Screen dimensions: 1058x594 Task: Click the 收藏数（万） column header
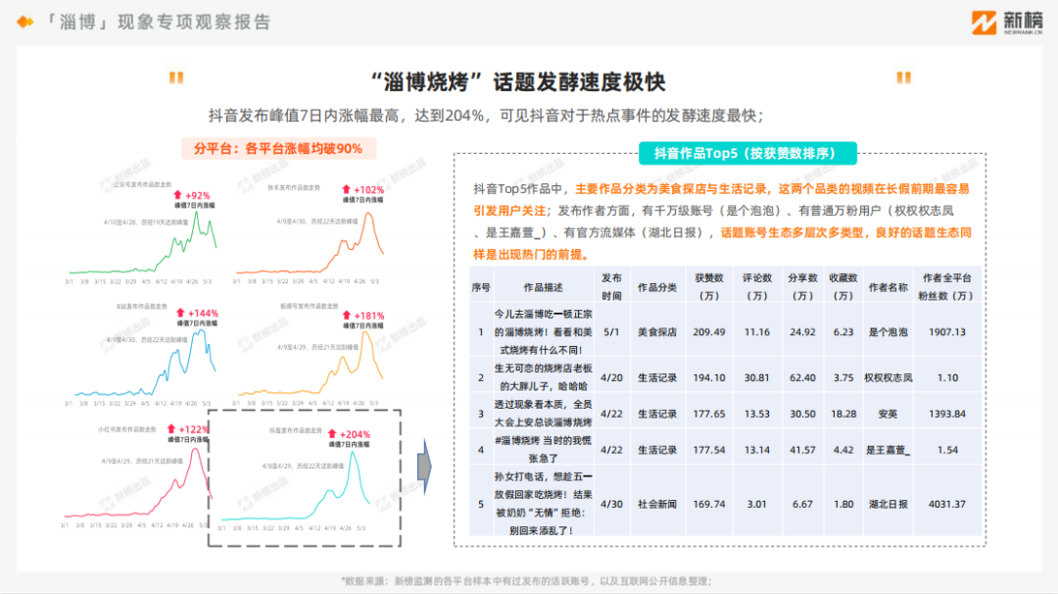tap(843, 287)
